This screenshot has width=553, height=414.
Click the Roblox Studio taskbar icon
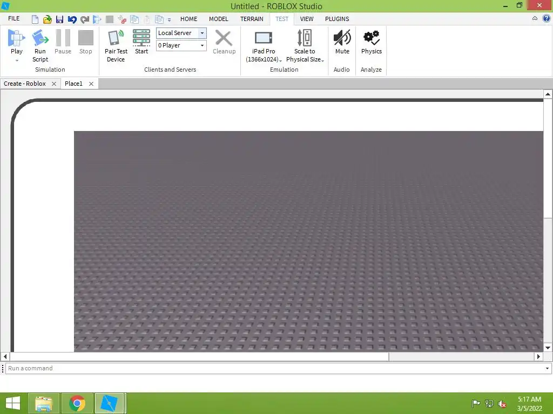click(x=109, y=403)
